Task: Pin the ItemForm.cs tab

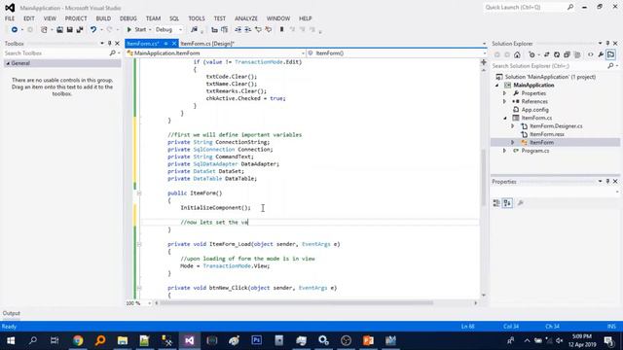Action: tap(166, 44)
